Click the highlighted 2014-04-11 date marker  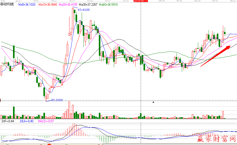tap(141, 1)
